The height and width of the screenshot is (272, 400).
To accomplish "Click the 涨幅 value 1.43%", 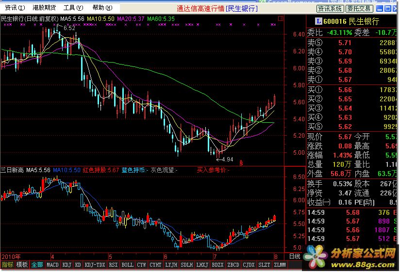I will click(x=342, y=155).
